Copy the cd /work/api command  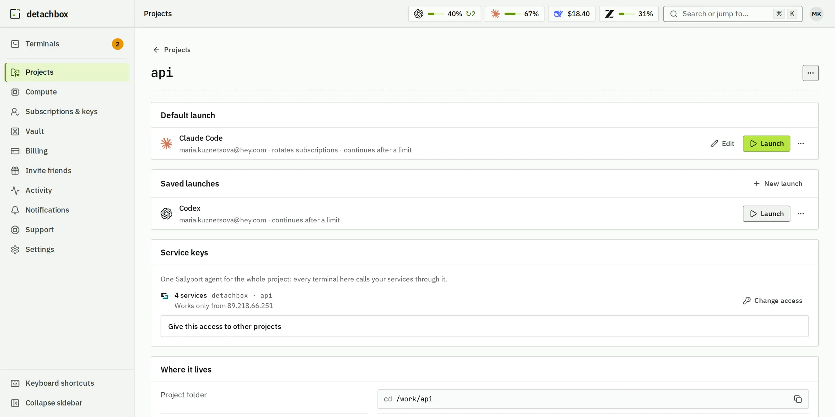(797, 399)
